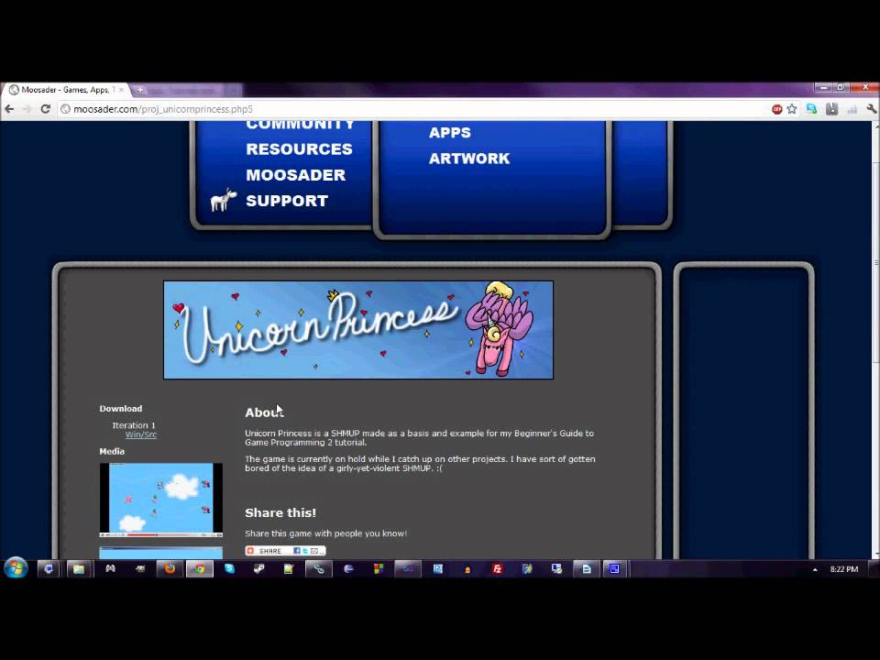Click the AdBlock stop-sign extension icon

[x=776, y=109]
